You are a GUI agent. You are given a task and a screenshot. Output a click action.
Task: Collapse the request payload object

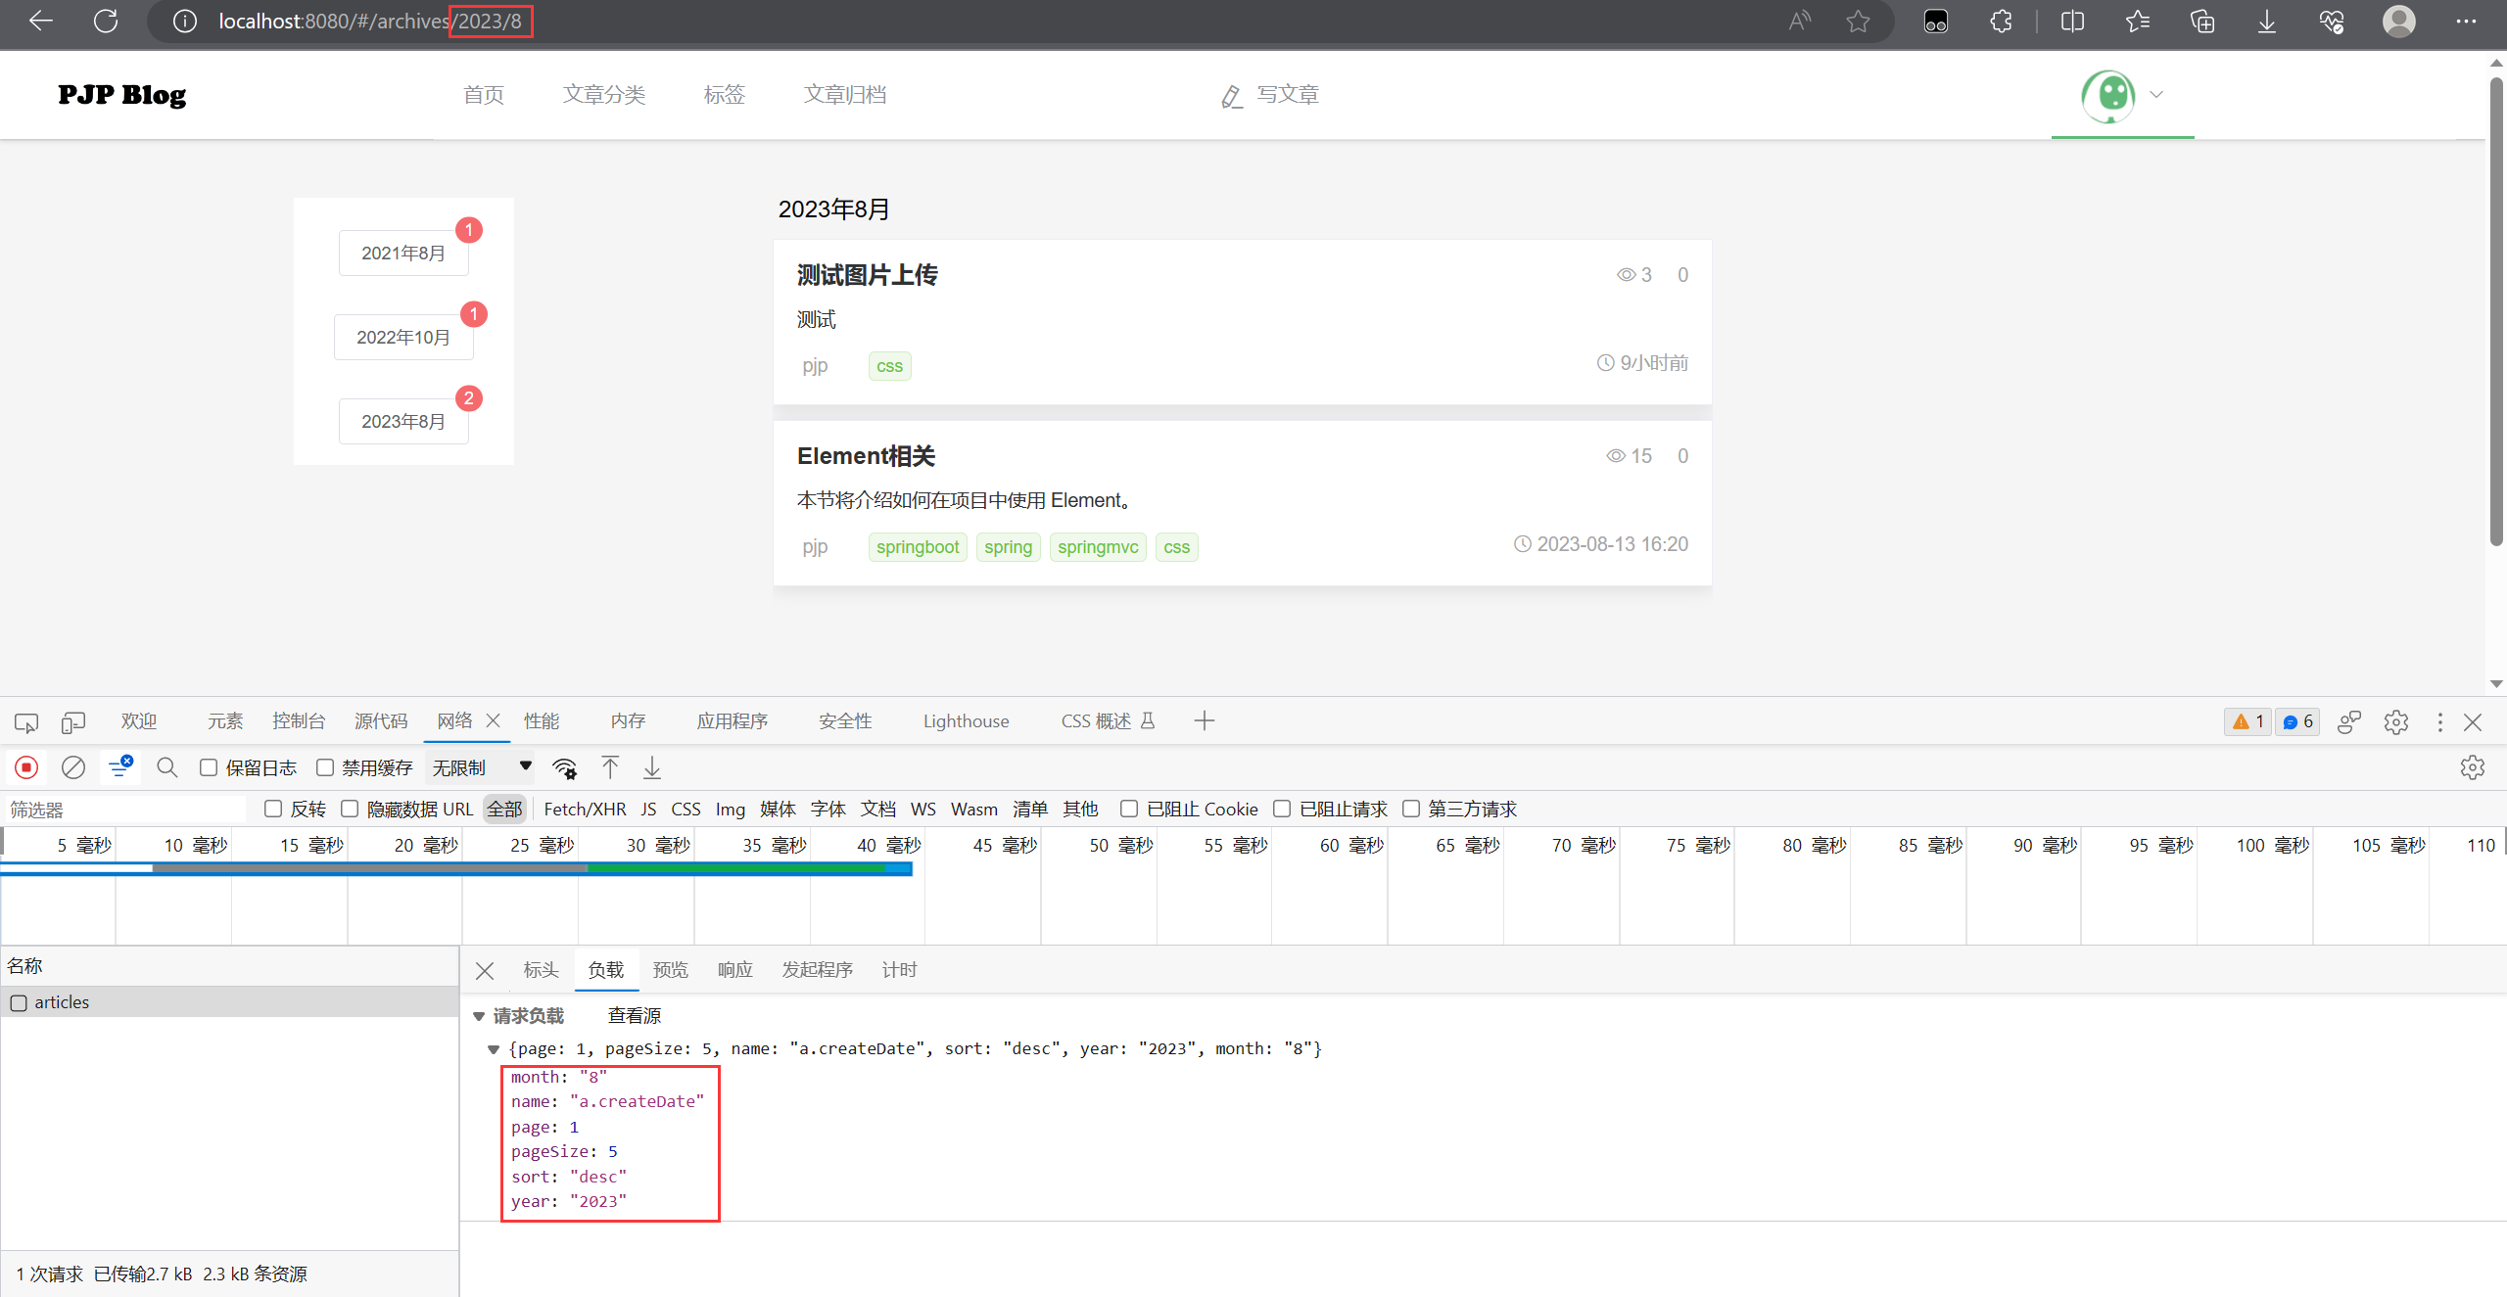[x=494, y=1048]
